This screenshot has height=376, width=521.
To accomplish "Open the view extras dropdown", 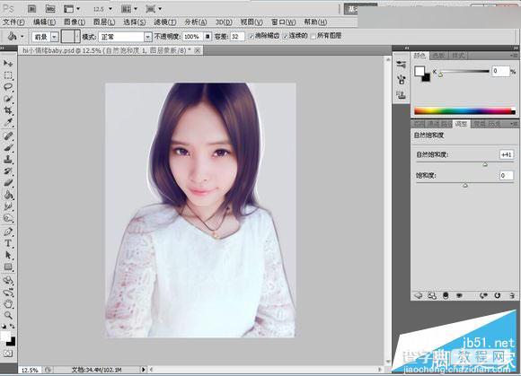I will tap(72, 9).
